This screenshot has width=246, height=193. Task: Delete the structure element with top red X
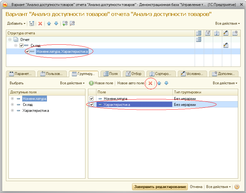tap(40, 23)
